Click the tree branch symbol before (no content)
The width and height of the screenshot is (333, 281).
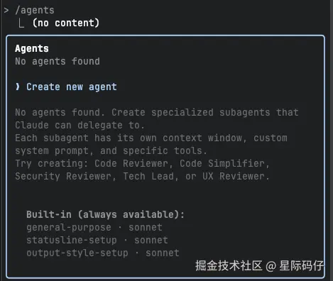click(21, 23)
